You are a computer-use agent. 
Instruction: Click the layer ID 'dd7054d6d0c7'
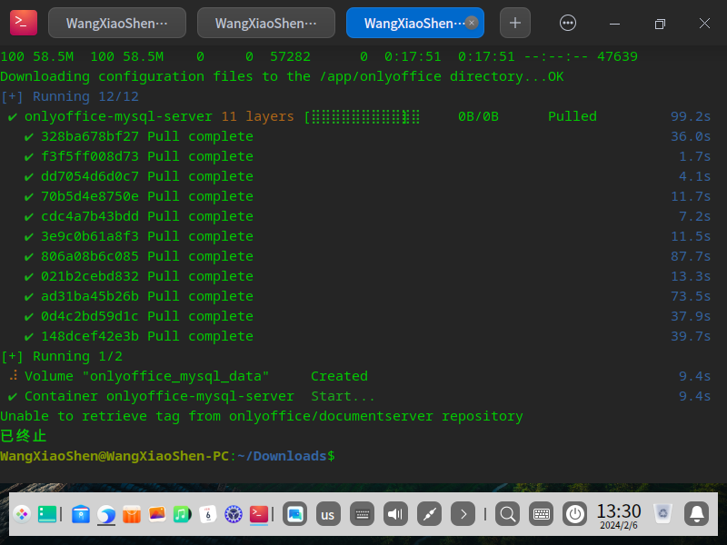90,176
